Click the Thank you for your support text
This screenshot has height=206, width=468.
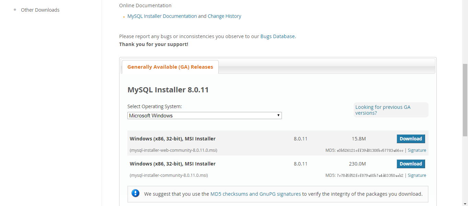coord(153,44)
